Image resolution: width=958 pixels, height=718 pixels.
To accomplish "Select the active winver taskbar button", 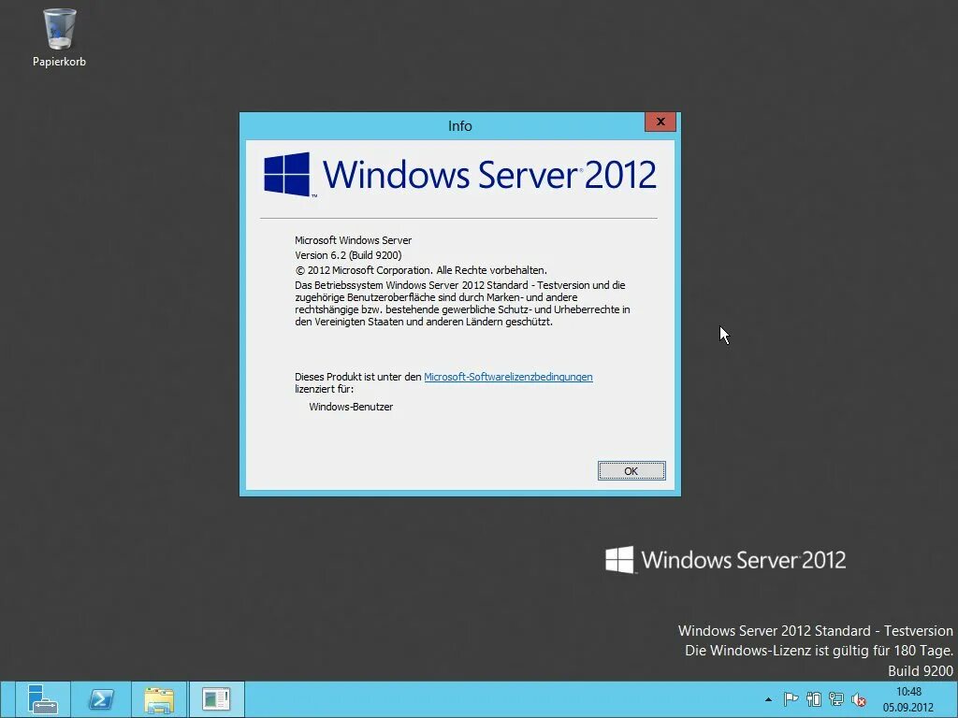I will (217, 699).
